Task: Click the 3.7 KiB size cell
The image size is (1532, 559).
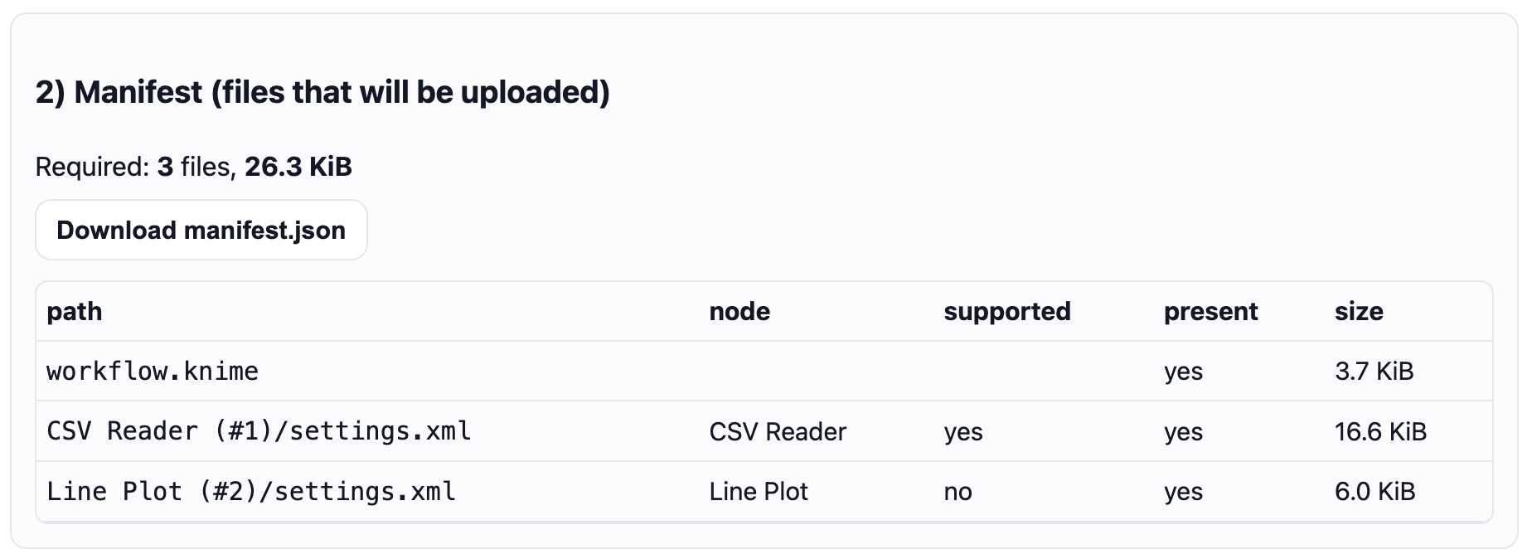Action: [1374, 371]
